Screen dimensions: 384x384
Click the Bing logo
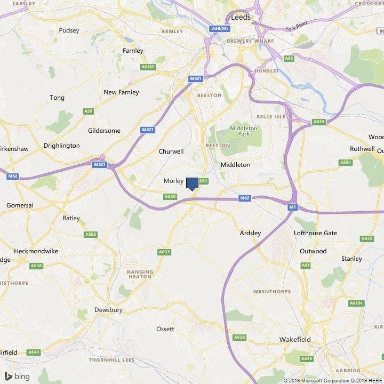click(x=18, y=376)
